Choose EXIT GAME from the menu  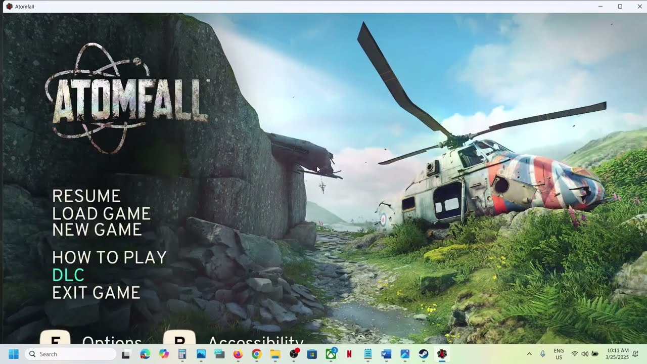click(96, 292)
